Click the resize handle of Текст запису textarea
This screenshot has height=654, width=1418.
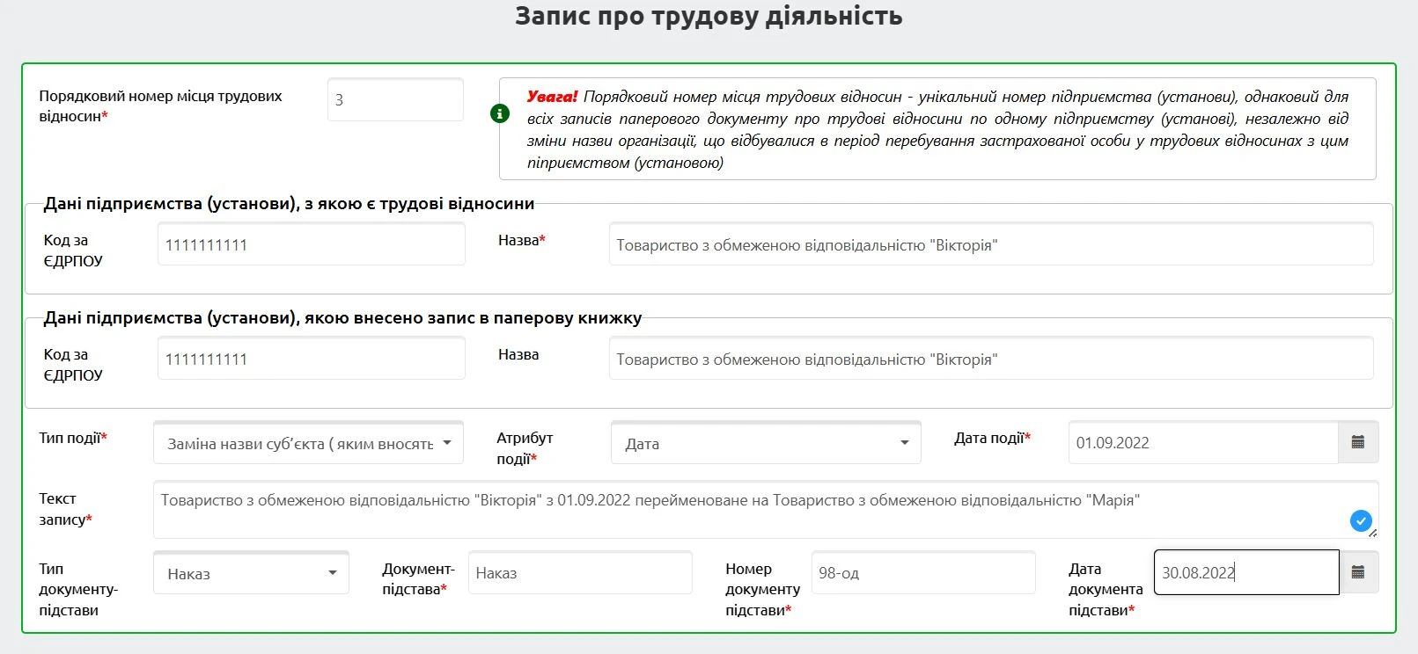1373,534
